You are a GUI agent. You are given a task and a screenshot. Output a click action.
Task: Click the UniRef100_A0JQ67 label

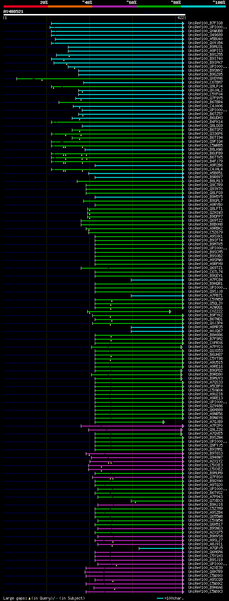pyautogui.click(x=205, y=331)
